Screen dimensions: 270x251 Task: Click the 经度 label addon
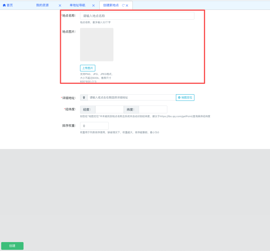tap(88, 109)
